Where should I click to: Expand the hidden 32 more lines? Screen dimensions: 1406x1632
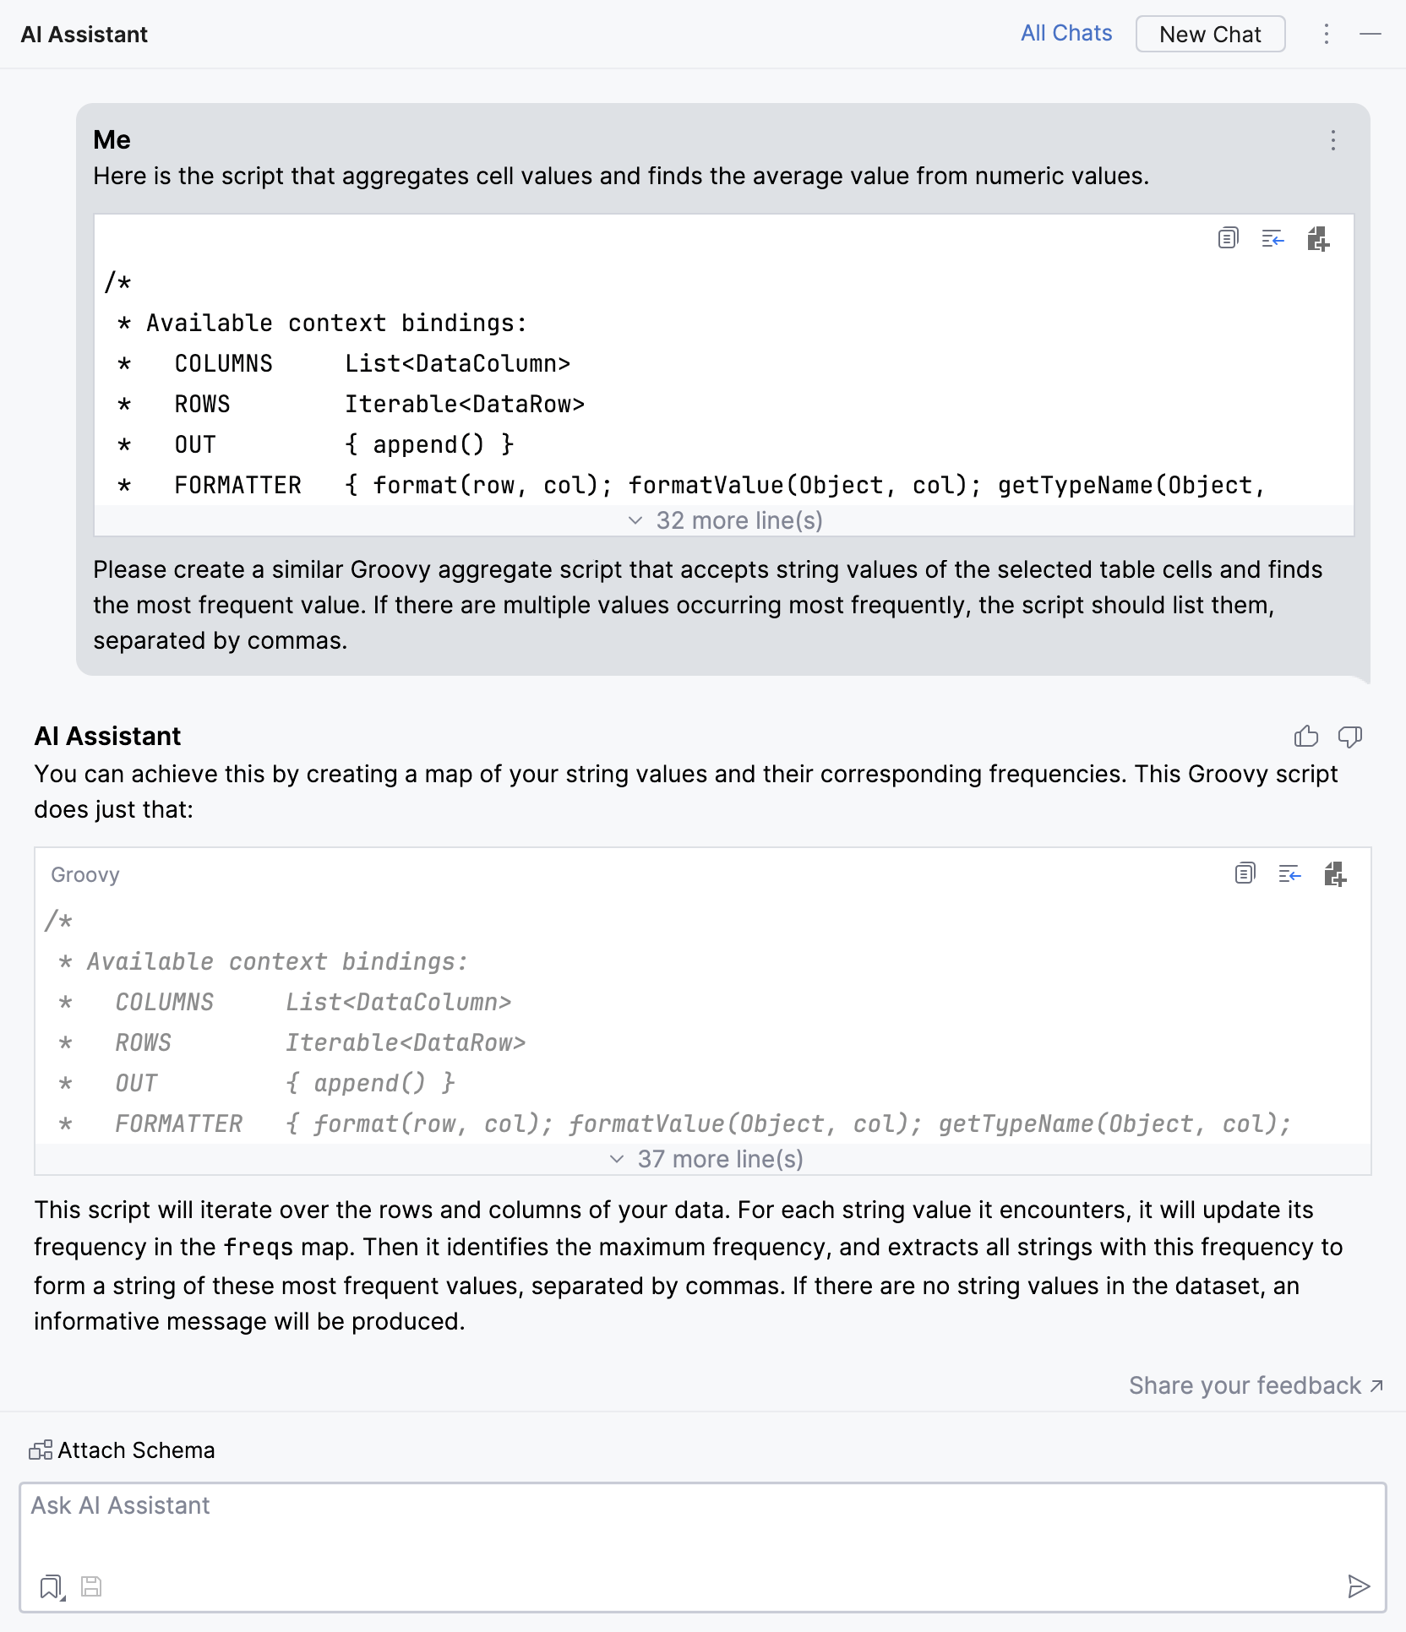tap(726, 520)
